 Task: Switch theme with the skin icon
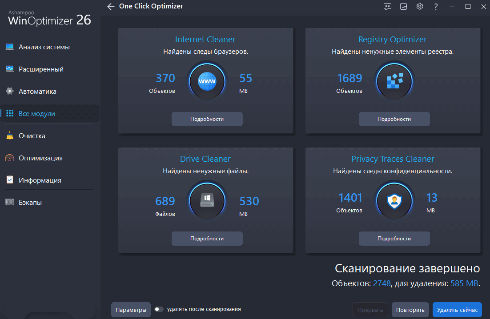pos(403,7)
